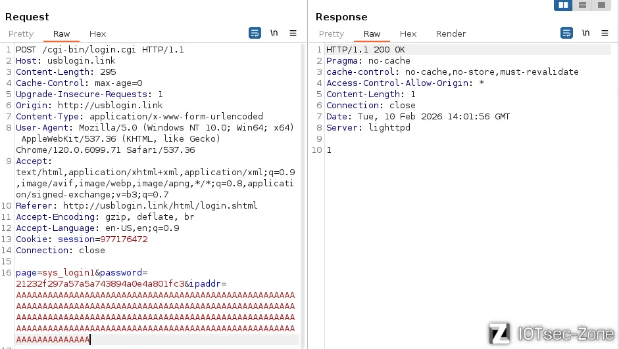Choose the combined tabbed view layout icon
Screen dimensions: 619x349
pyautogui.click(x=601, y=5)
